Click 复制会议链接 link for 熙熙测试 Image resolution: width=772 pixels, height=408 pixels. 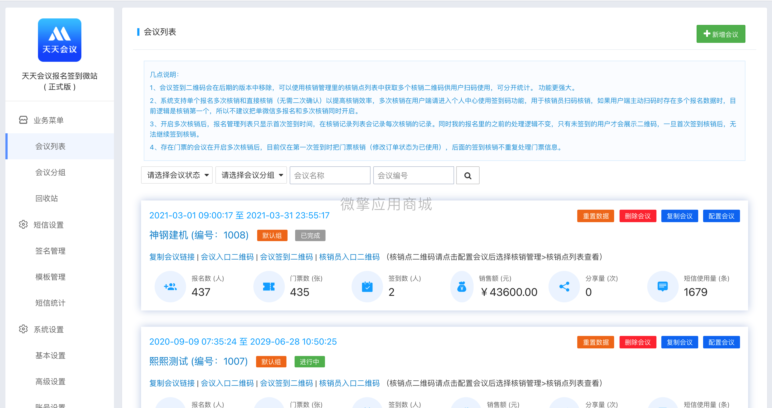pos(172,383)
